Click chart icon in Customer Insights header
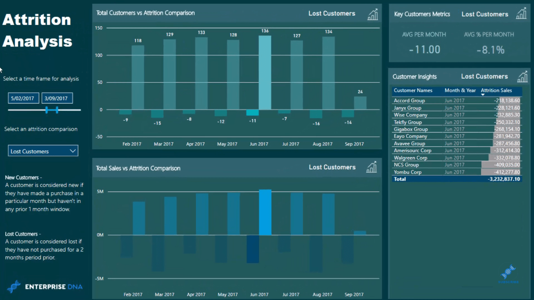The height and width of the screenshot is (300, 534). coord(522,77)
